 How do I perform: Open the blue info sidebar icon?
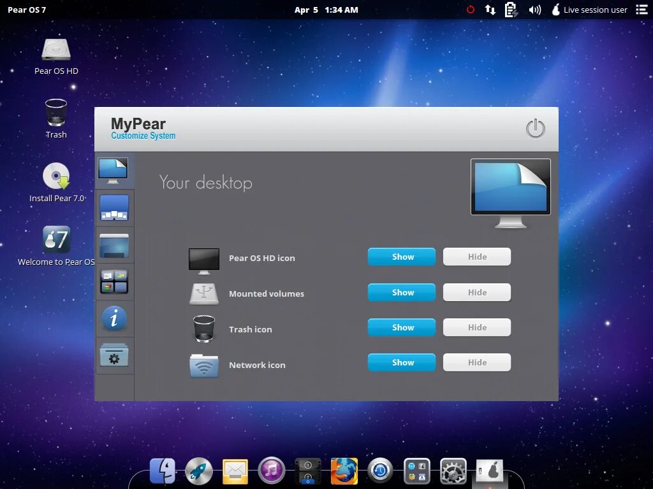[114, 318]
